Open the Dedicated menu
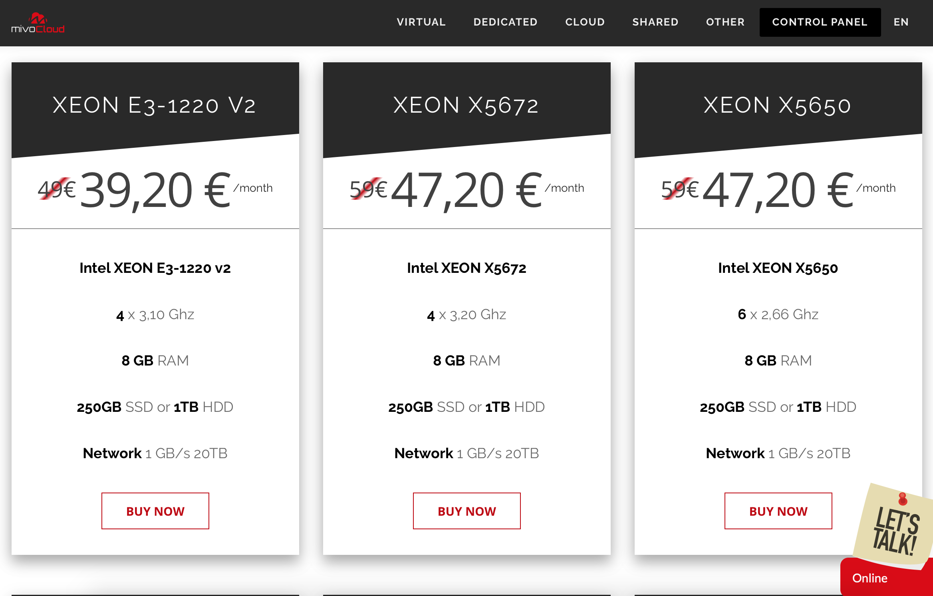 coord(505,22)
